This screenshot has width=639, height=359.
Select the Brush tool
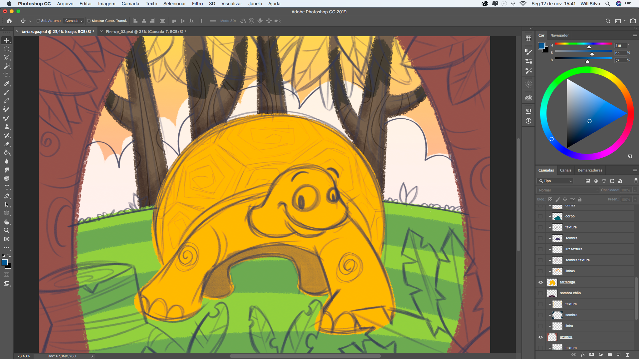[7, 92]
